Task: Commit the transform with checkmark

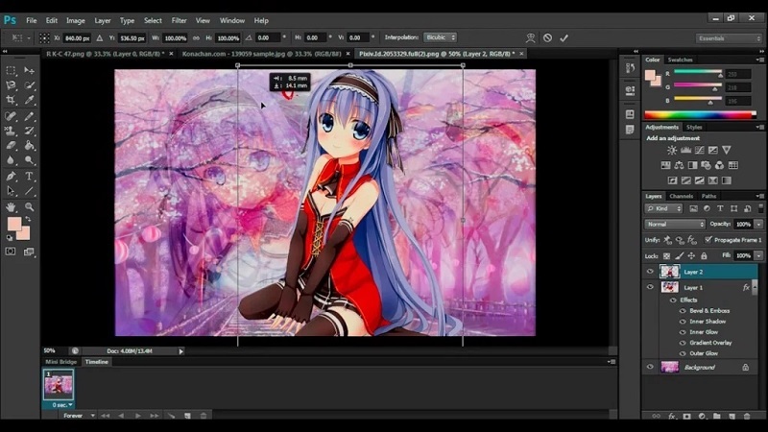Action: click(564, 37)
